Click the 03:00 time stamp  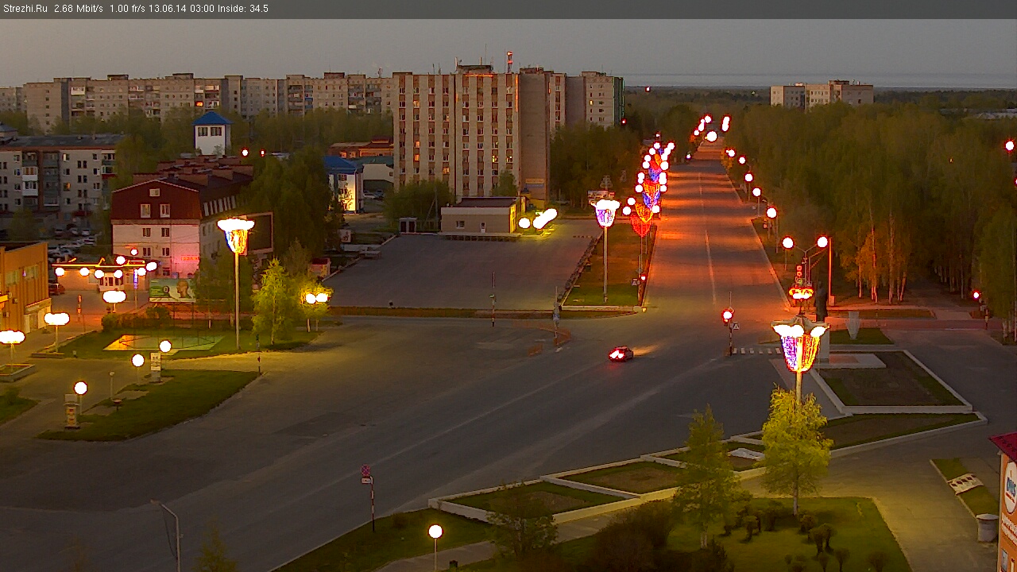tap(202, 9)
